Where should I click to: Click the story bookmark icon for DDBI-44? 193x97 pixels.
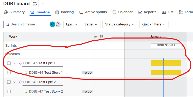tap(26, 73)
